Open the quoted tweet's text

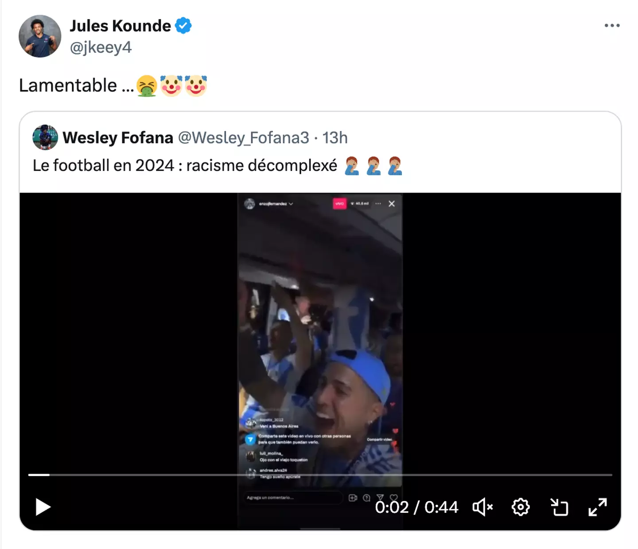pos(185,166)
